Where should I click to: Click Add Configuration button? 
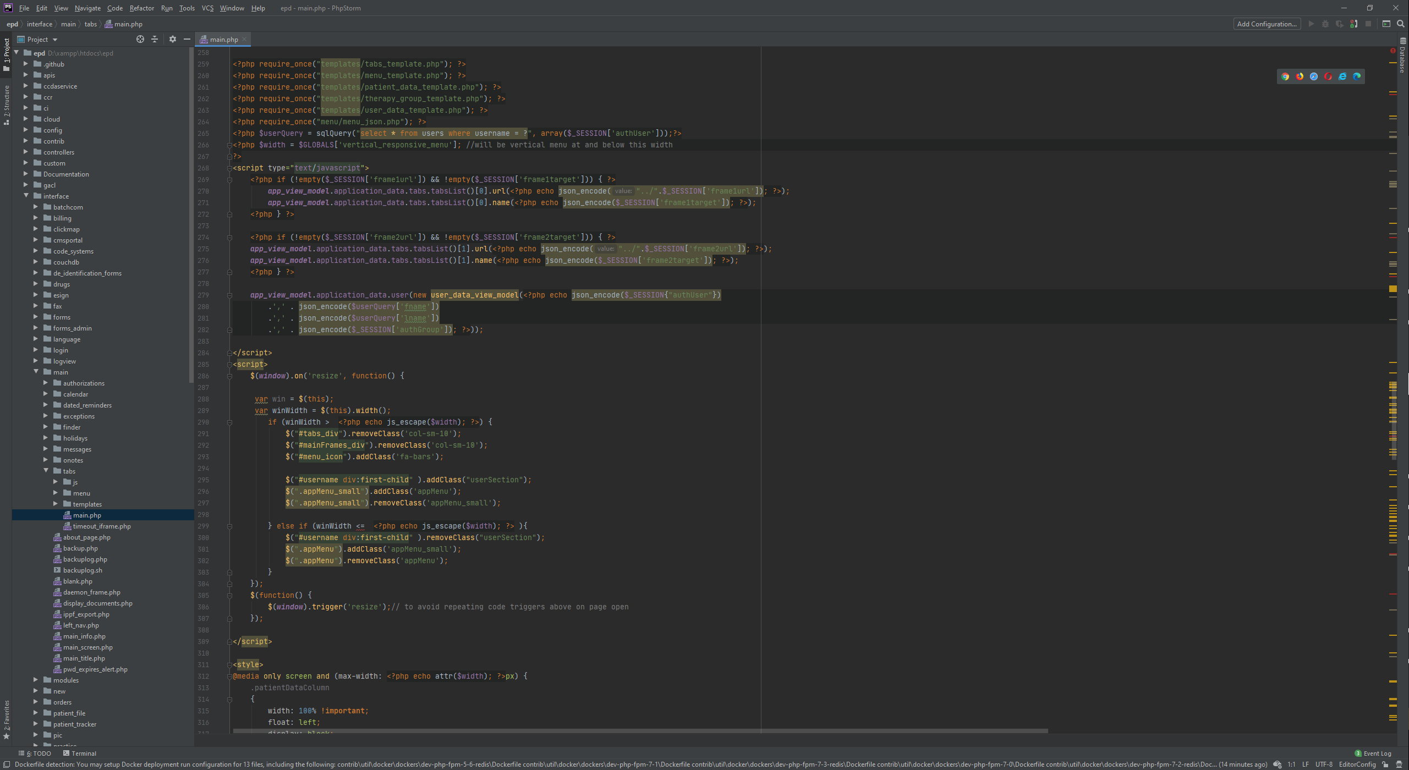(1267, 24)
